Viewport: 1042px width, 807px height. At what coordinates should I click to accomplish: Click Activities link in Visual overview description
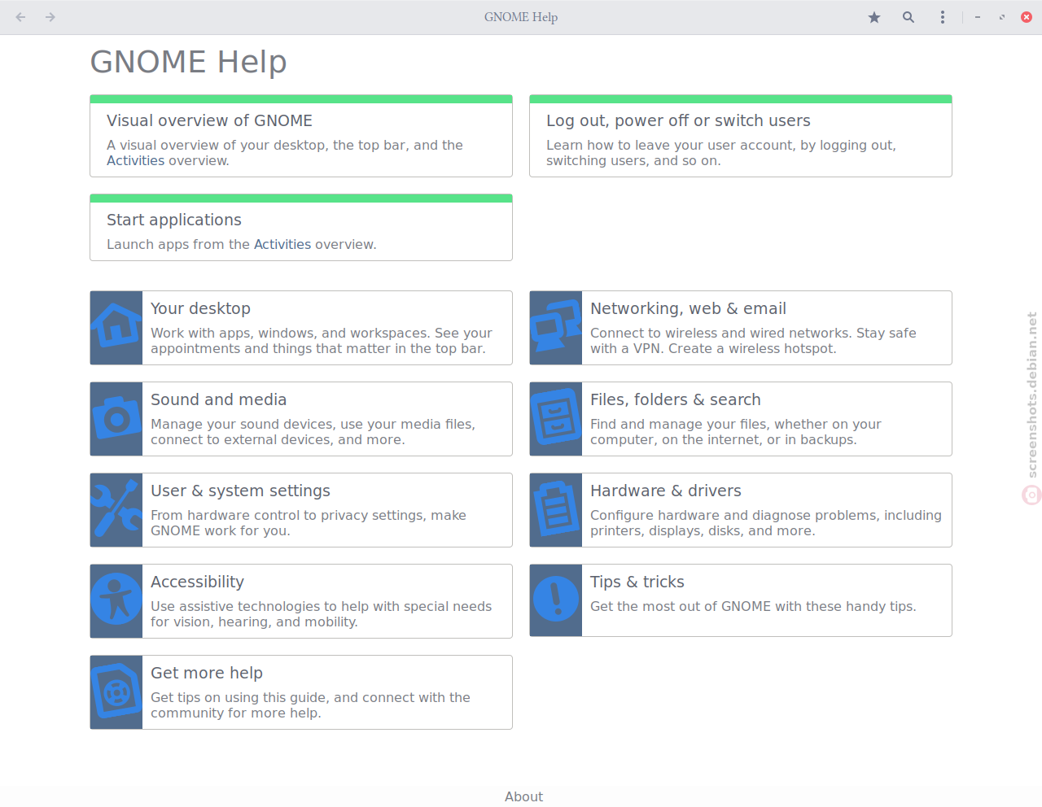click(x=136, y=160)
